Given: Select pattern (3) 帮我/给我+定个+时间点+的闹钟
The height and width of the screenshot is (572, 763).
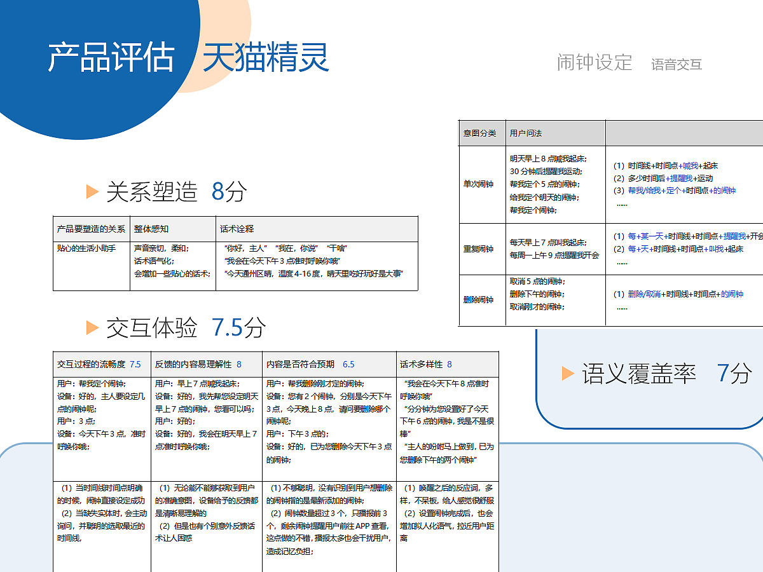Looking at the screenshot, I should coord(675,190).
